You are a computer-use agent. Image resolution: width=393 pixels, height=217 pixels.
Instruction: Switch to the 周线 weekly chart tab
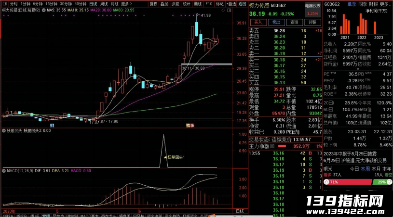click(x=104, y=4)
